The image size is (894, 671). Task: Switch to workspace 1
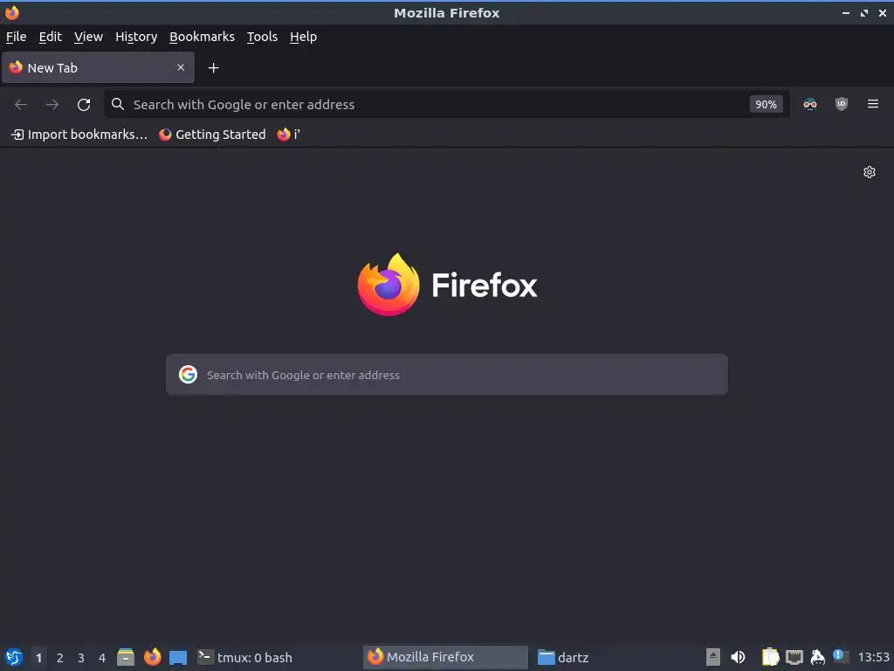tap(38, 657)
